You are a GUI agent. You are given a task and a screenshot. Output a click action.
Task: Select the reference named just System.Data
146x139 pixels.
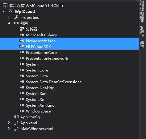point(37,76)
